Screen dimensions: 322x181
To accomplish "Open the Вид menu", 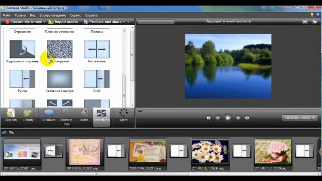I will point(32,15).
